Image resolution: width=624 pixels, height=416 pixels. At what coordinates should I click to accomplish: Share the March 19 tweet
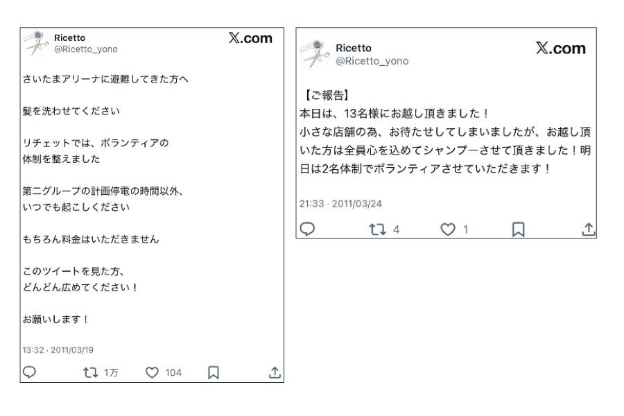[275, 372]
